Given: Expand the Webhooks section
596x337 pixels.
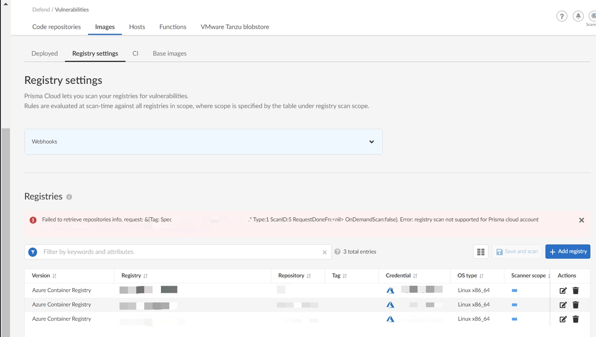Looking at the screenshot, I should (371, 142).
